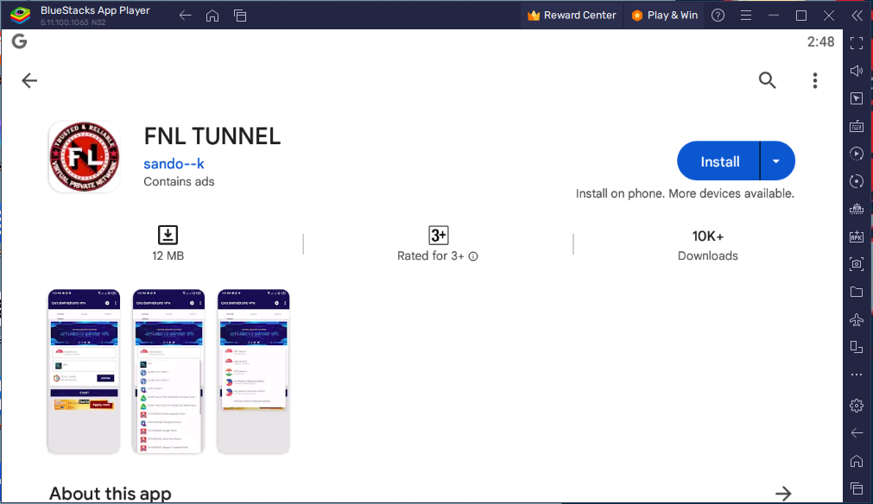This screenshot has width=873, height=504.
Task: Open Play Store search
Action: click(767, 80)
